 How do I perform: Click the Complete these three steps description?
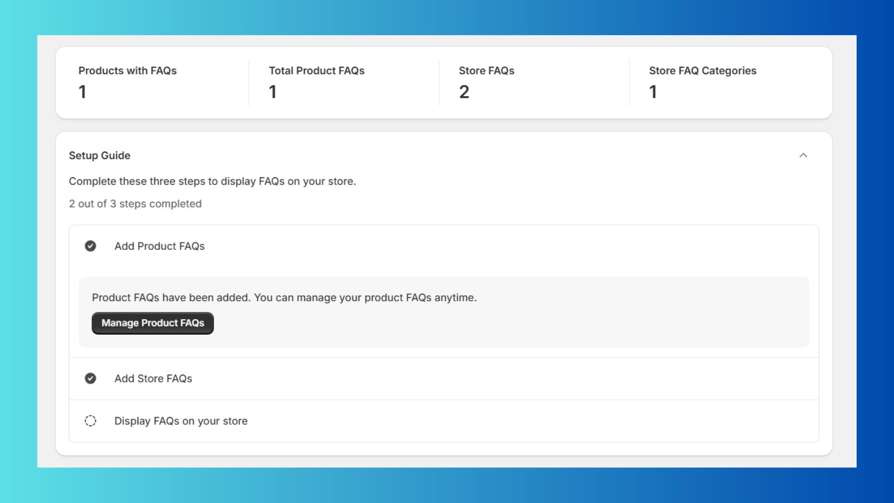coord(212,181)
